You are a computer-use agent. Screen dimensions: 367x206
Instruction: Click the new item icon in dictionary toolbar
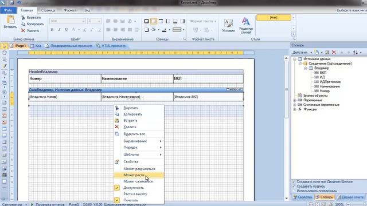[317, 52]
